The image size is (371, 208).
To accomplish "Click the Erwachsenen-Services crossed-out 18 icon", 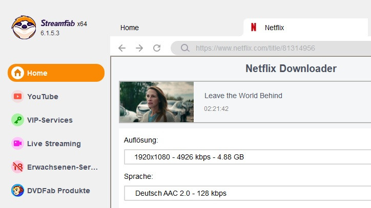I will click(17, 167).
